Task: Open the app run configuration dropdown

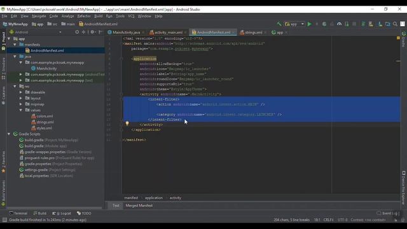Action: [294, 24]
